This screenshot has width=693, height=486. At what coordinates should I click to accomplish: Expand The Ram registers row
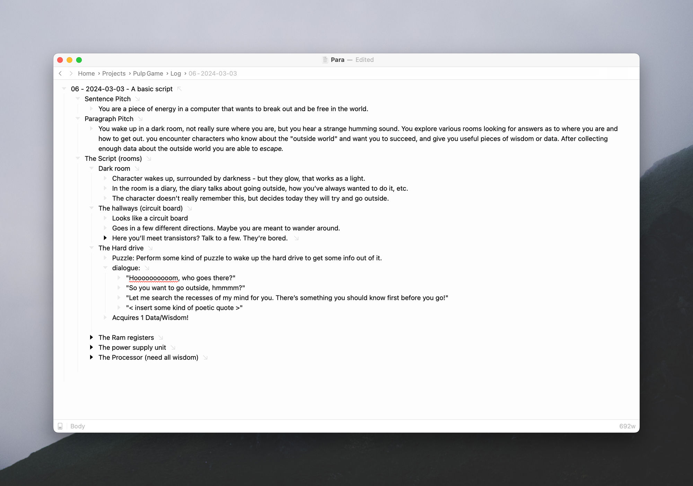(x=91, y=337)
